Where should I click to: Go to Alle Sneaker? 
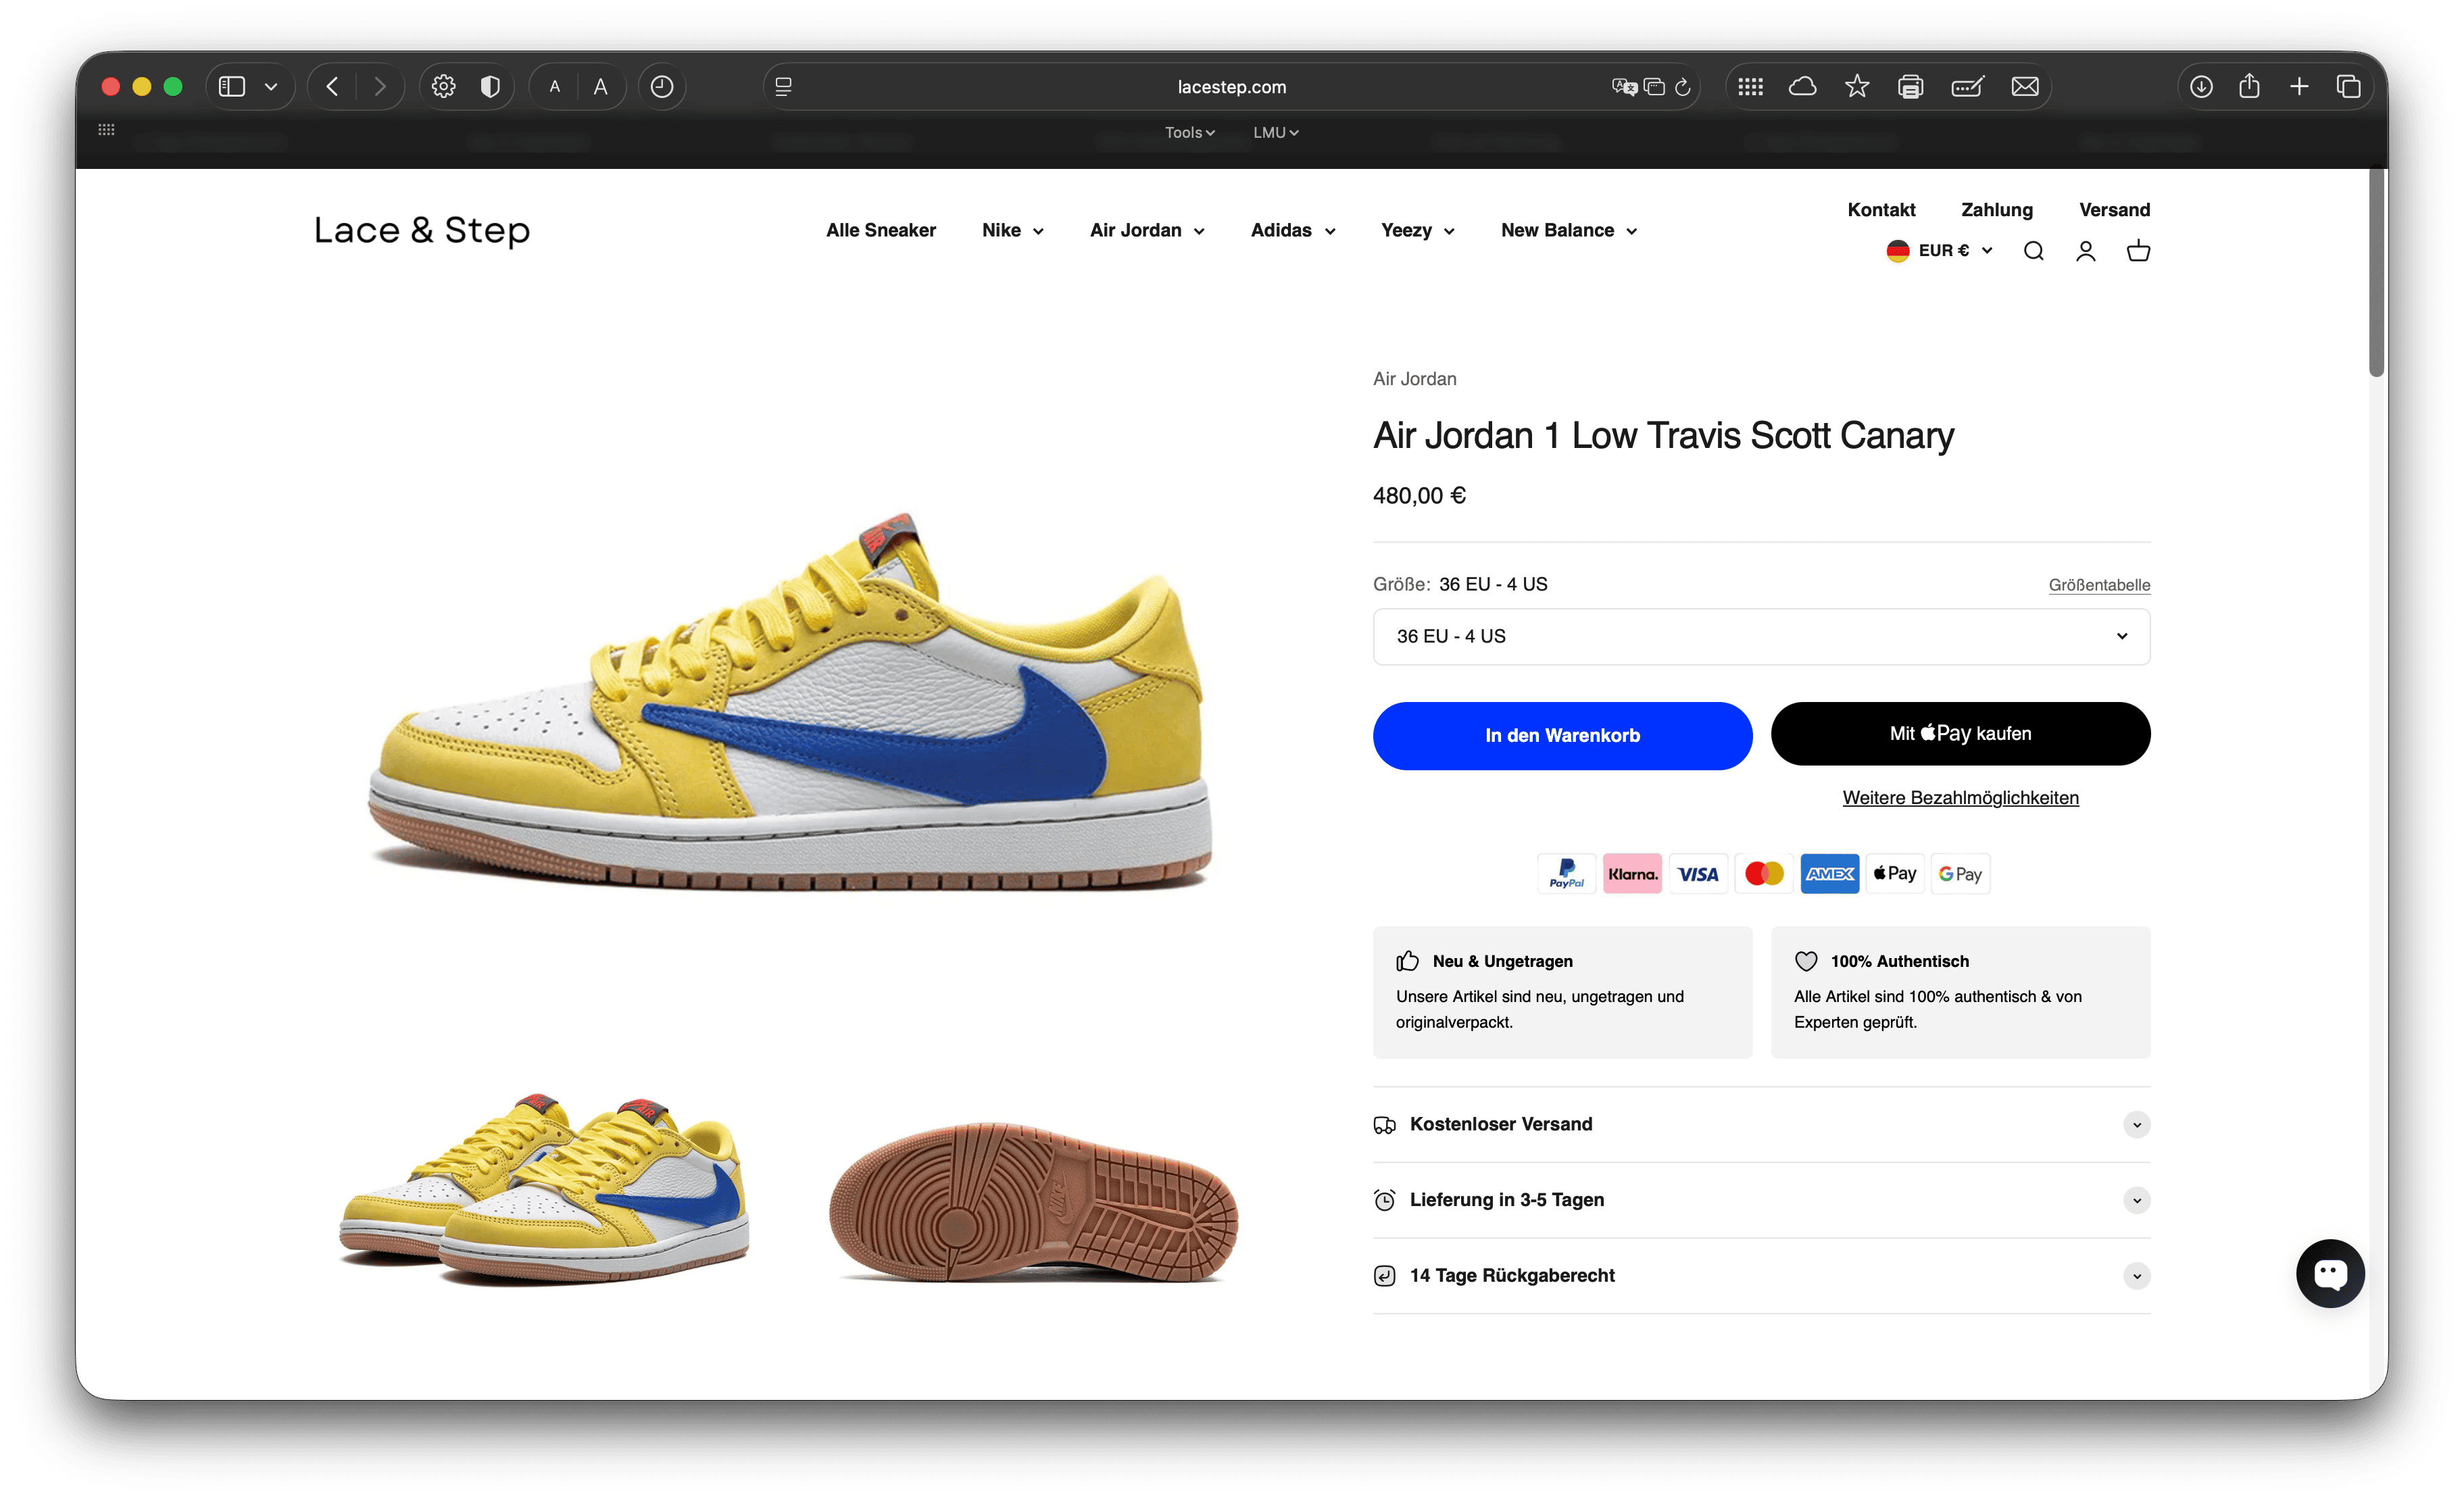click(x=880, y=231)
